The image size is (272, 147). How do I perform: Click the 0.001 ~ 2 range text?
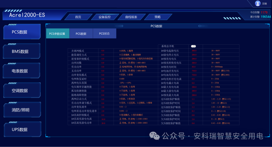click(123, 111)
